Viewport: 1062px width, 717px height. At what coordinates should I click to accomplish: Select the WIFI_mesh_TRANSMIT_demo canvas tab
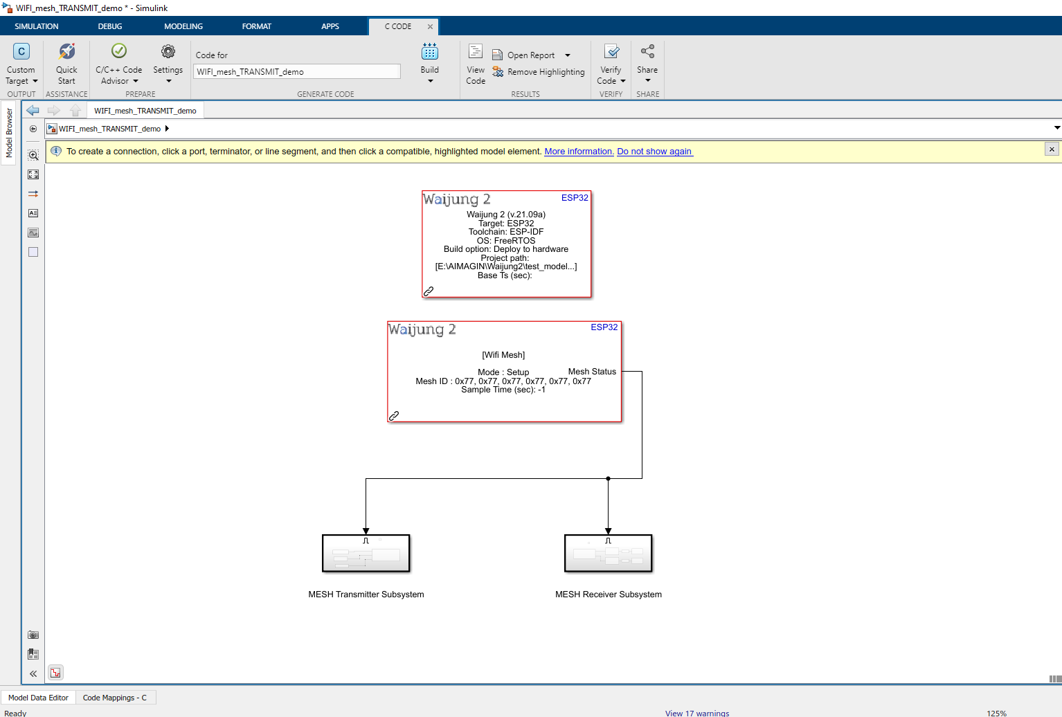[145, 111]
